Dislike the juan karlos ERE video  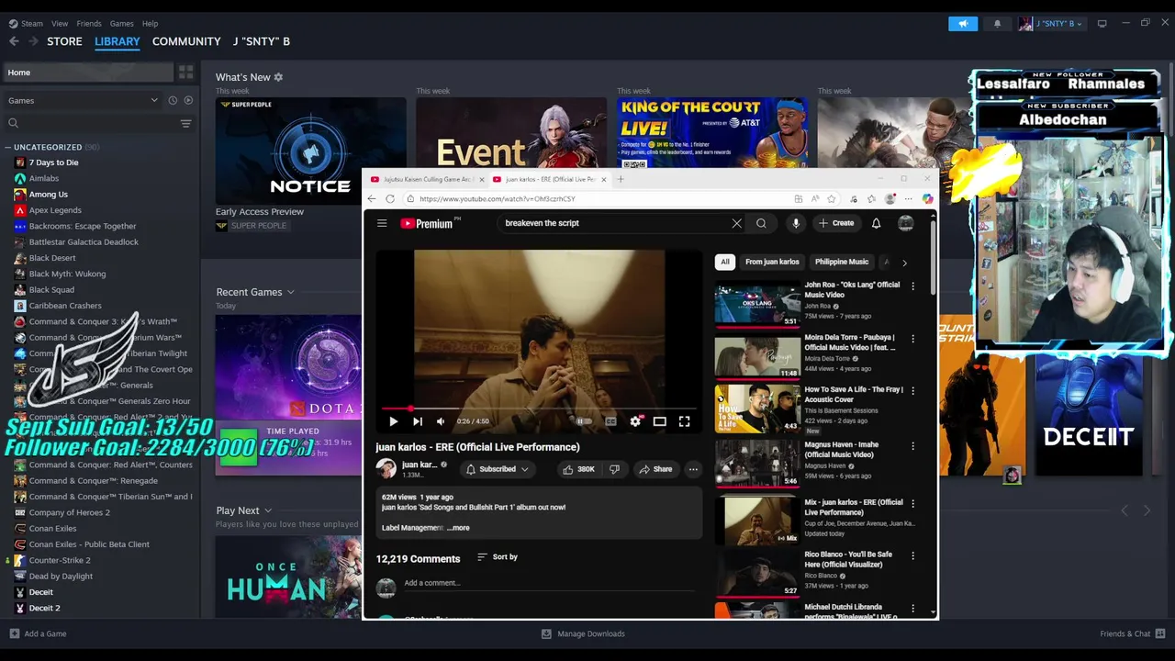(614, 469)
